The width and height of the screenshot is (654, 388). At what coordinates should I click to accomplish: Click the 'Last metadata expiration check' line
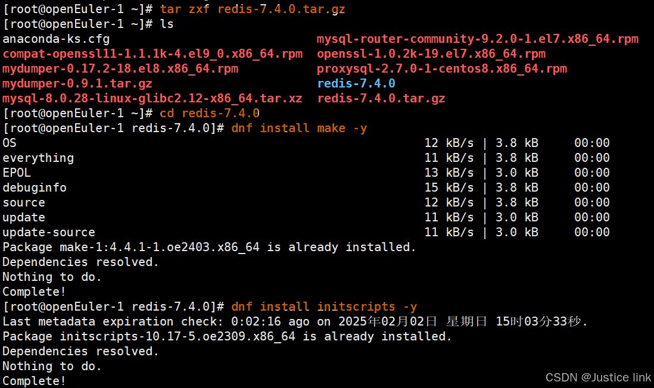click(x=295, y=322)
